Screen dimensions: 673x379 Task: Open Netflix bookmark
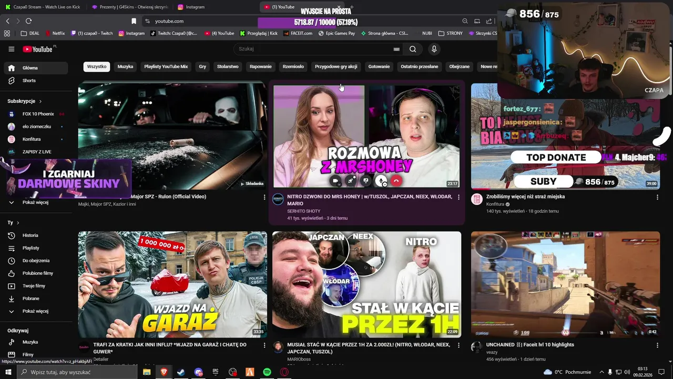[x=55, y=33]
